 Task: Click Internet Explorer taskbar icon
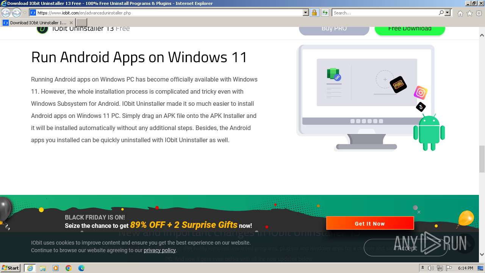(x=30, y=268)
